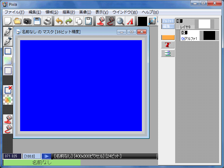Clear selection with red X square icon
This screenshot has width=224, height=168.
[8, 90]
